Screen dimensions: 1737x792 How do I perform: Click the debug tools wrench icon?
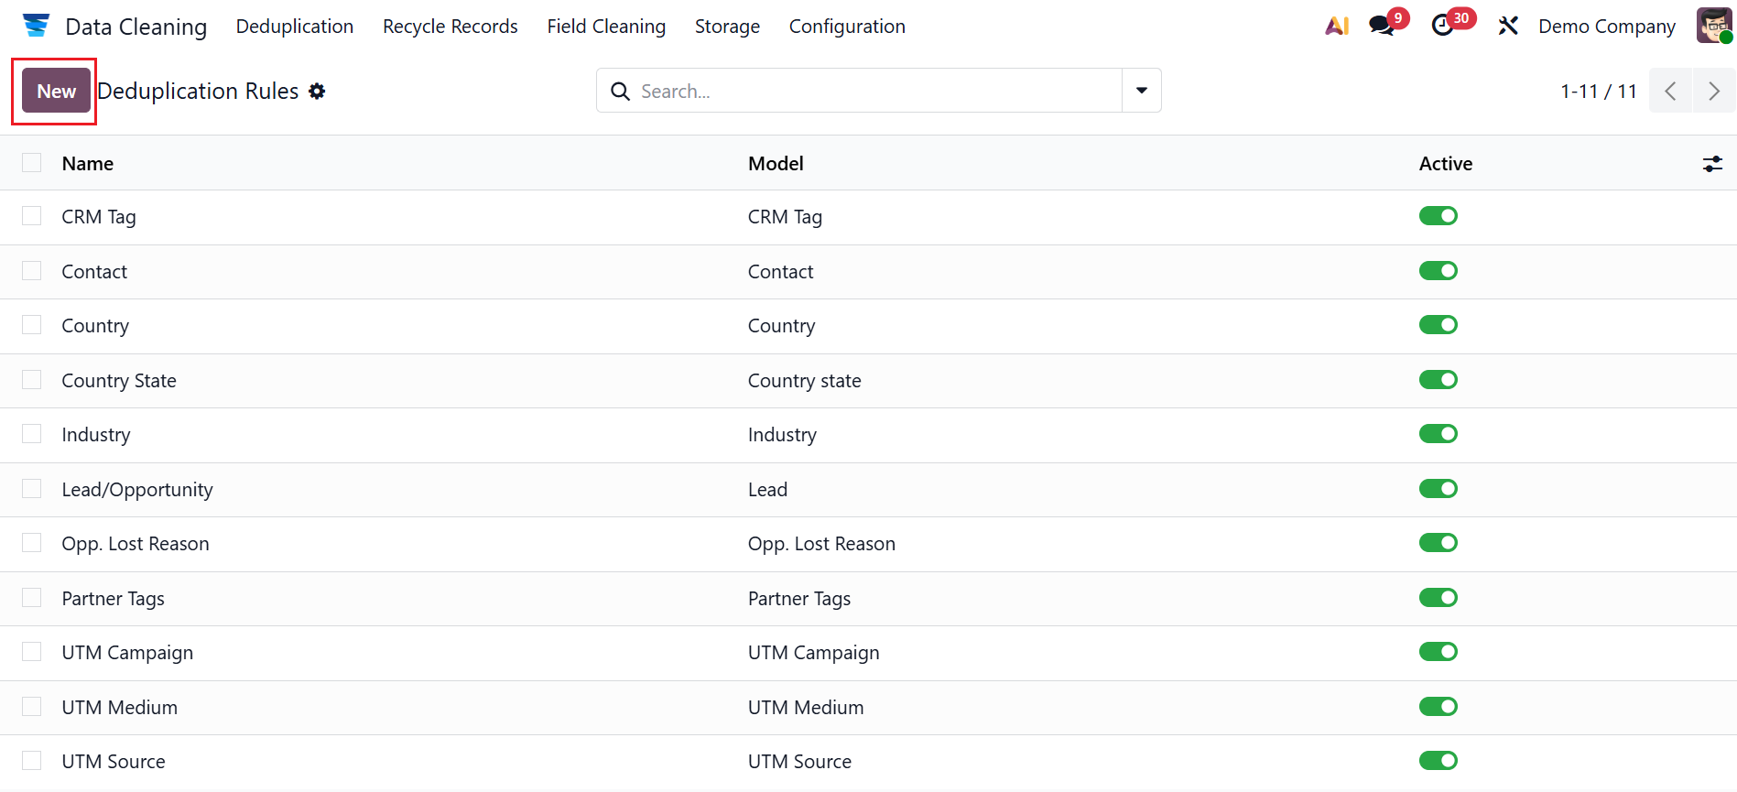coord(1508,26)
